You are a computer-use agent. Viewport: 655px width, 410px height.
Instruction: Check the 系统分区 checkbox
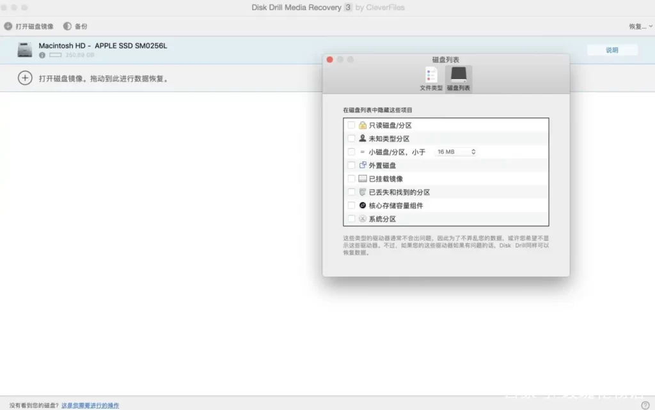(351, 218)
